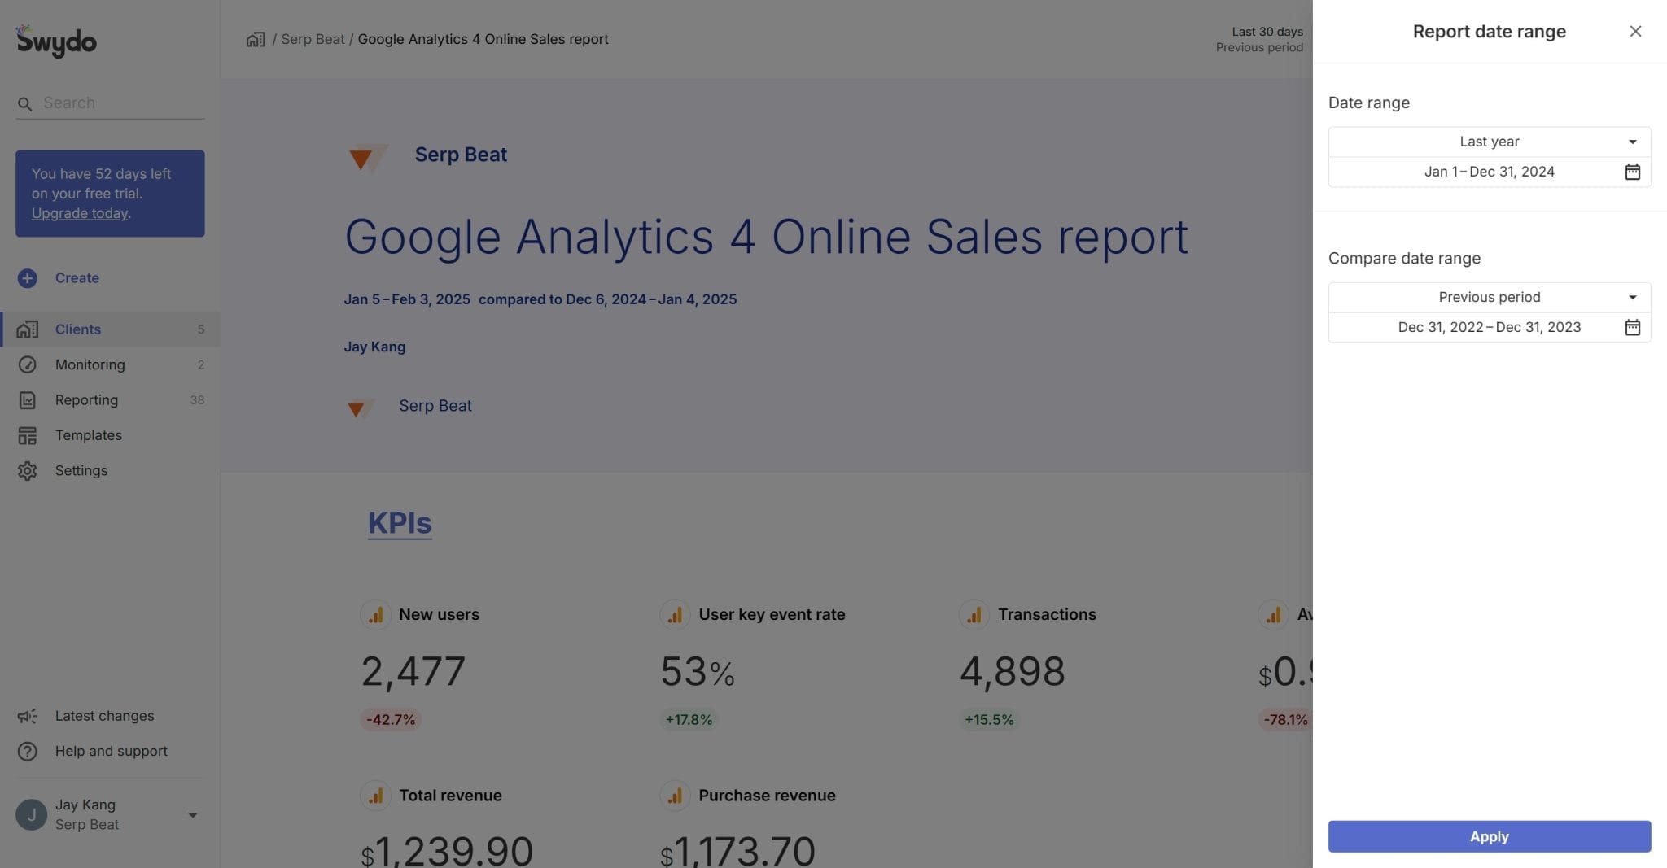Close the Report date range panel
Screen dimensions: 1667x868
(x=1635, y=31)
